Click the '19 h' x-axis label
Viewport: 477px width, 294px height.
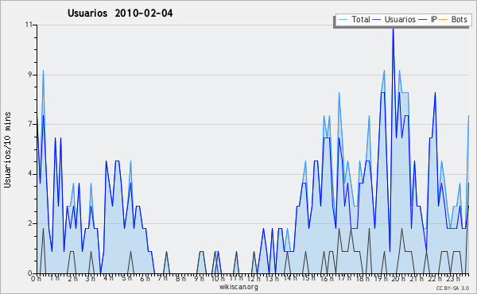(381, 279)
